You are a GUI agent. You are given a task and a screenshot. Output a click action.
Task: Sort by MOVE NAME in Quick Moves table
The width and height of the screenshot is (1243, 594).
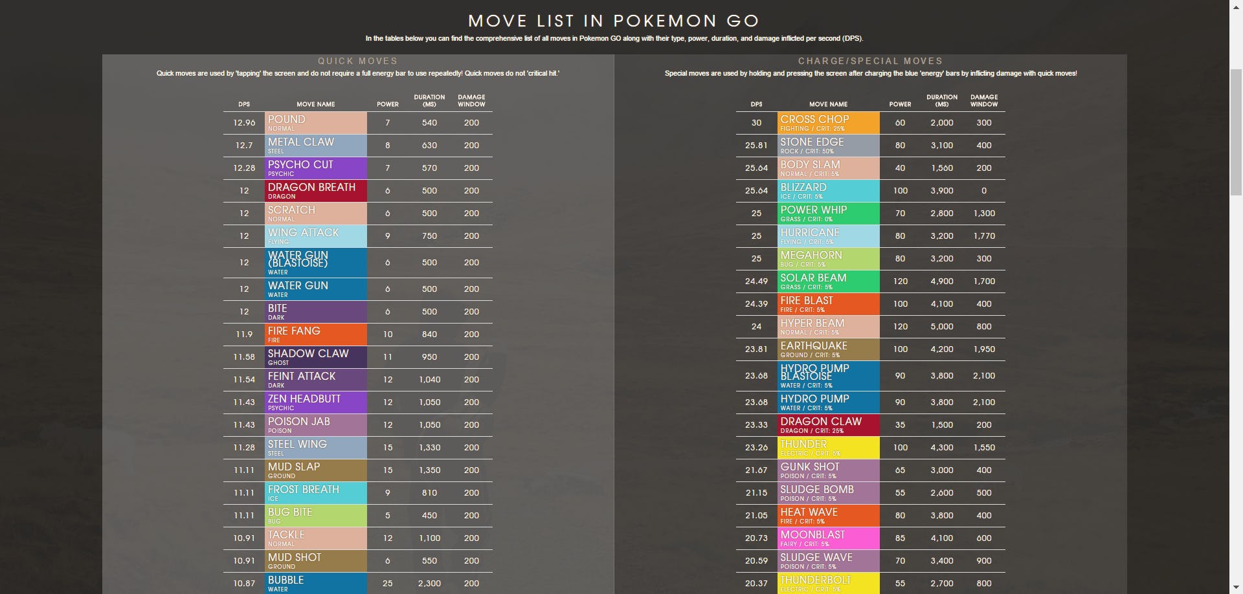(x=316, y=104)
